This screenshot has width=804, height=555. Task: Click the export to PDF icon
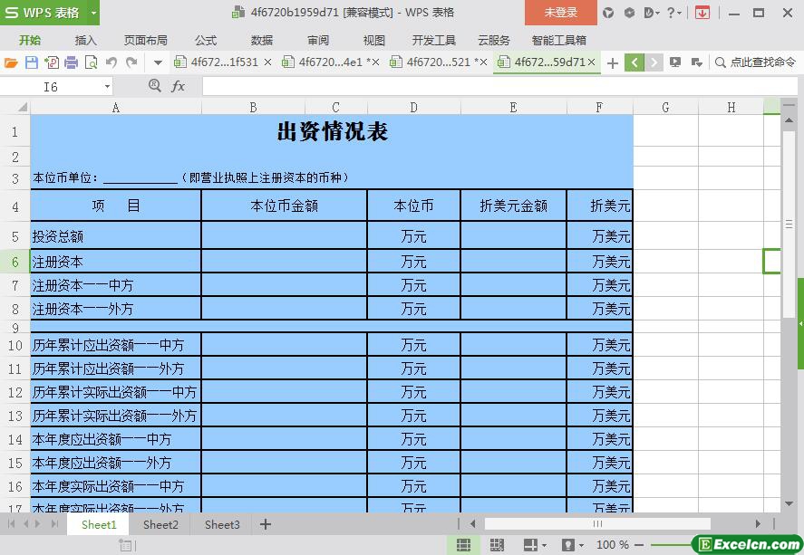(52, 62)
